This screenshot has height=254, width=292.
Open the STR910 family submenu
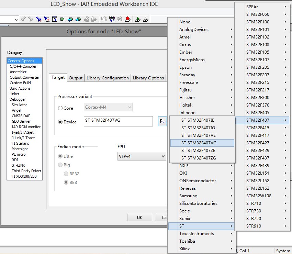pyautogui.click(x=262, y=226)
